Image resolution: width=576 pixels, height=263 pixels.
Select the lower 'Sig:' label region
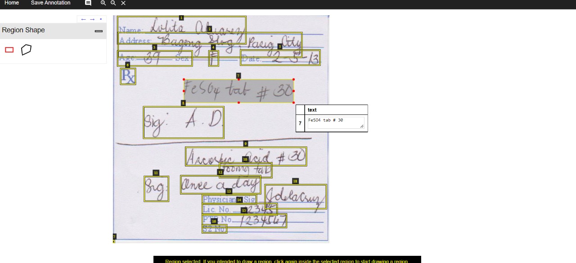click(156, 188)
